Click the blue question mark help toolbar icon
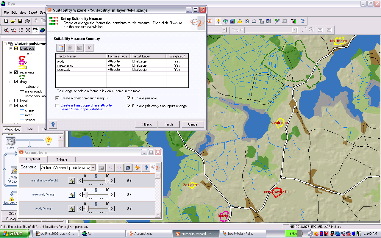Image resolution: width=381 pixels, height=238 pixels. (303, 21)
